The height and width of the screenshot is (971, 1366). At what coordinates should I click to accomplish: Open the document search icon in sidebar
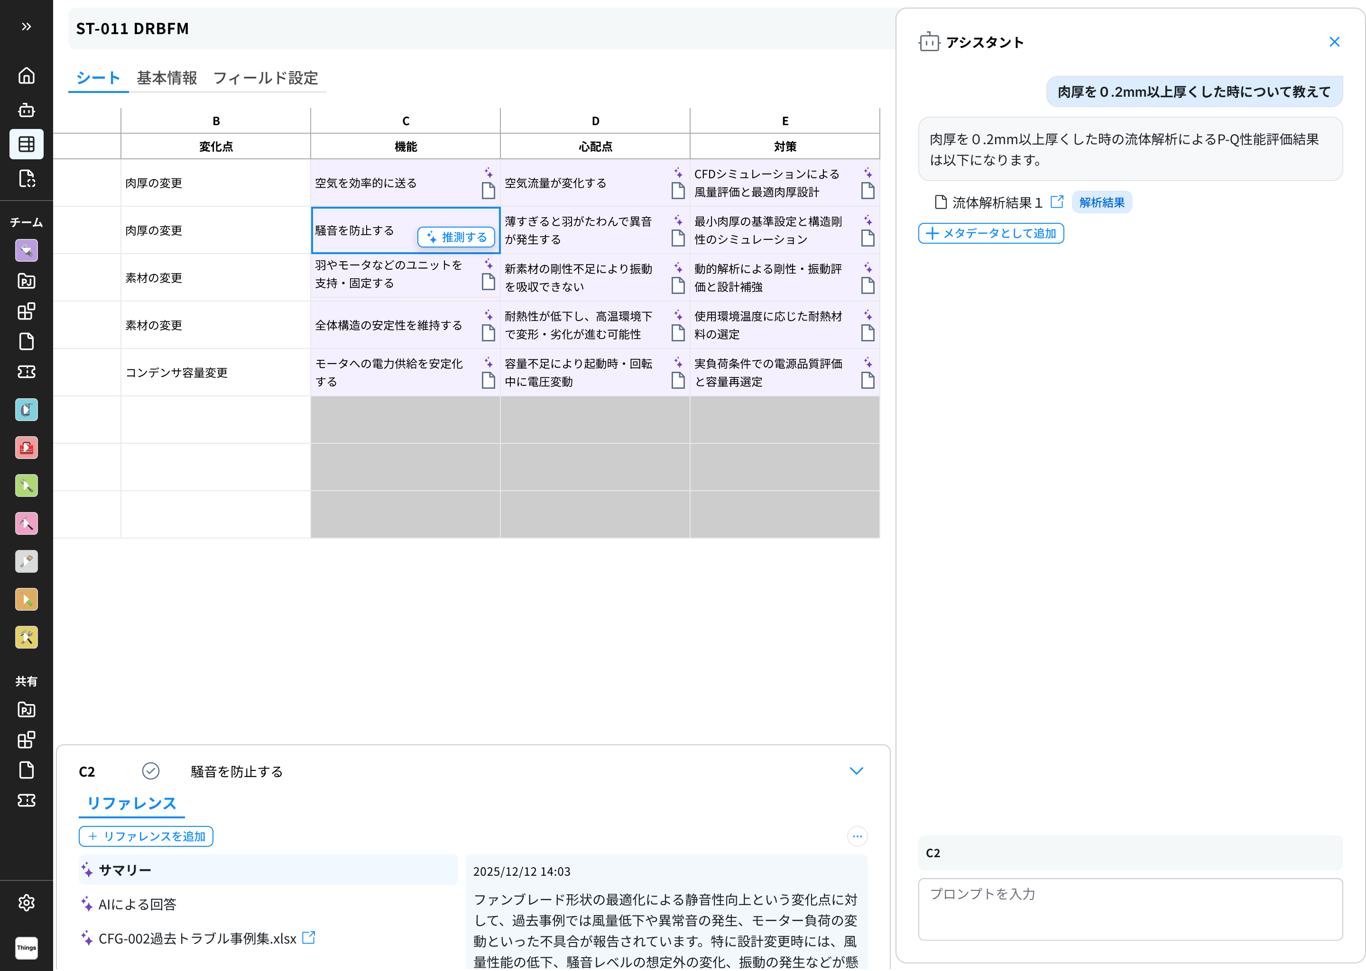pyautogui.click(x=26, y=178)
